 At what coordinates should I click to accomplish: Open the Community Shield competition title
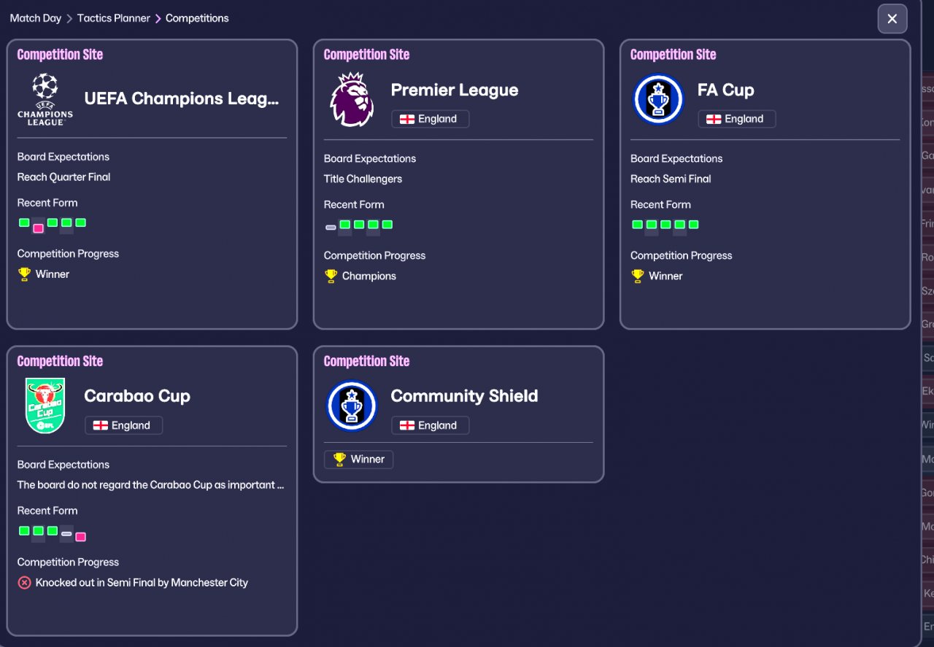[464, 396]
